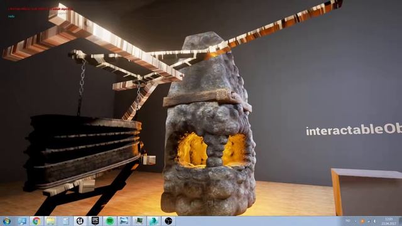The image size is (402, 226).
Task: Switch to Unreal Engine editor taskbar icon
Action: click(x=80, y=221)
